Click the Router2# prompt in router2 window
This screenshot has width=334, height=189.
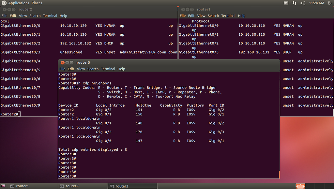pyautogui.click(x=9, y=114)
